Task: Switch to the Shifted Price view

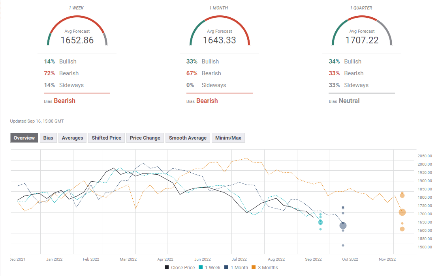Action: point(106,138)
